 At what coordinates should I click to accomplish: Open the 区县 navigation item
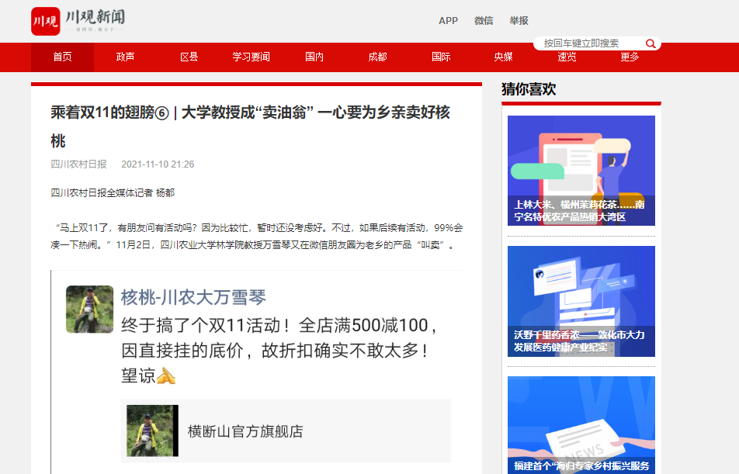(189, 57)
